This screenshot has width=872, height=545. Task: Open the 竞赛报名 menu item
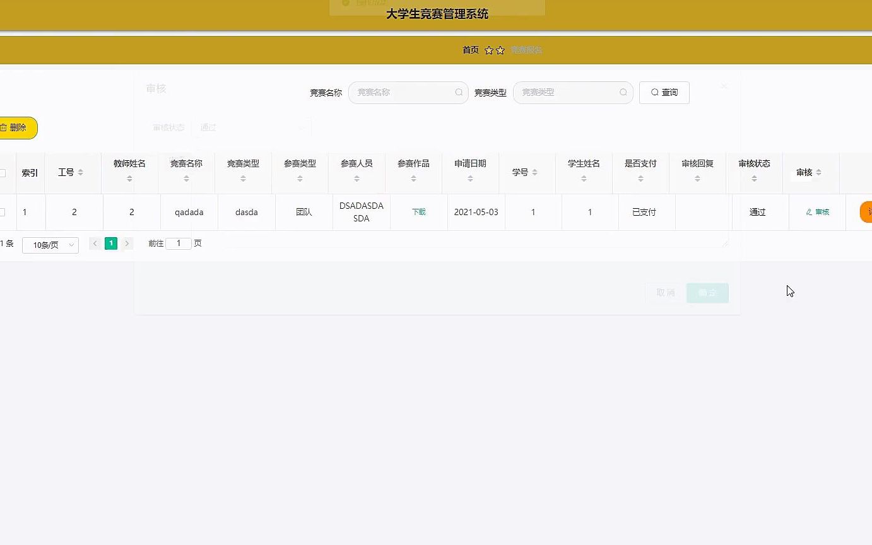(526, 50)
